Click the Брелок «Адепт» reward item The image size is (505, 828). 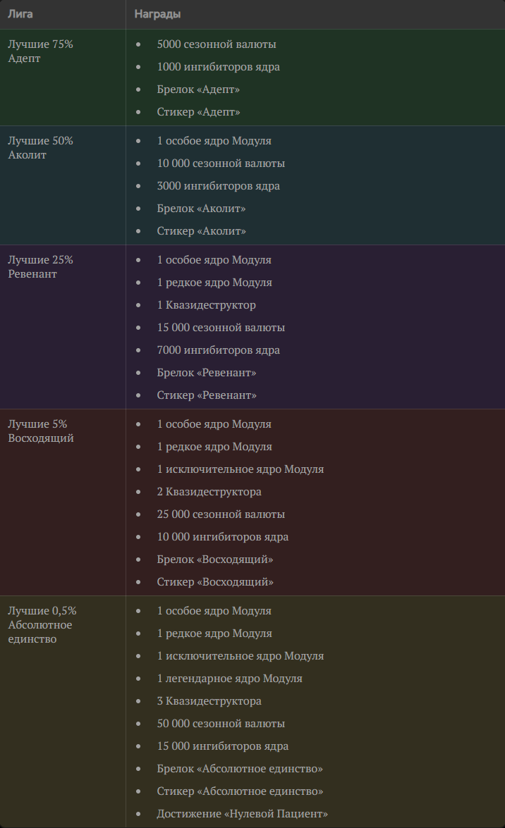click(198, 89)
